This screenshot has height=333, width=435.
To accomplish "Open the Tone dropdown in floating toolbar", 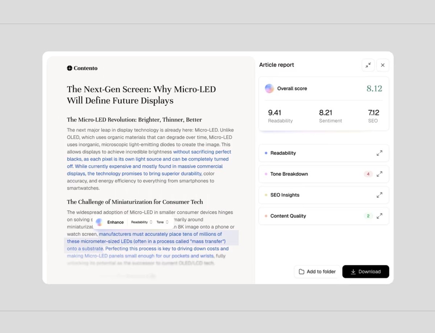I will pos(162,222).
